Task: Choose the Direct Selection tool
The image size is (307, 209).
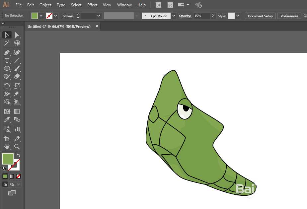Action: tap(17, 35)
